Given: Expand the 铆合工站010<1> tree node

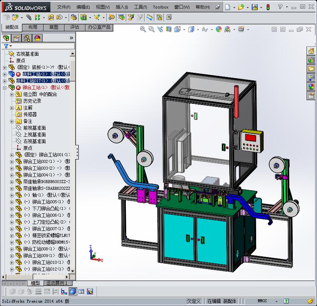Looking at the screenshot, I should 11,263.
